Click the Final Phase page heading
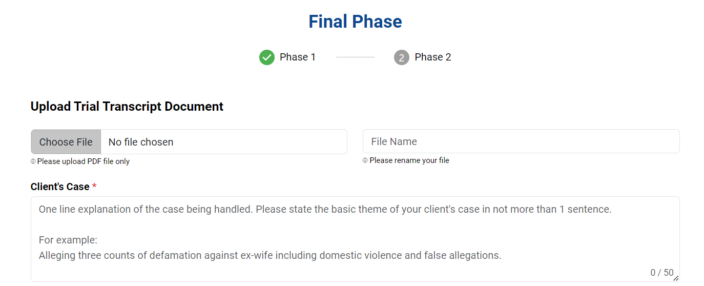The width and height of the screenshot is (704, 286). [x=355, y=22]
